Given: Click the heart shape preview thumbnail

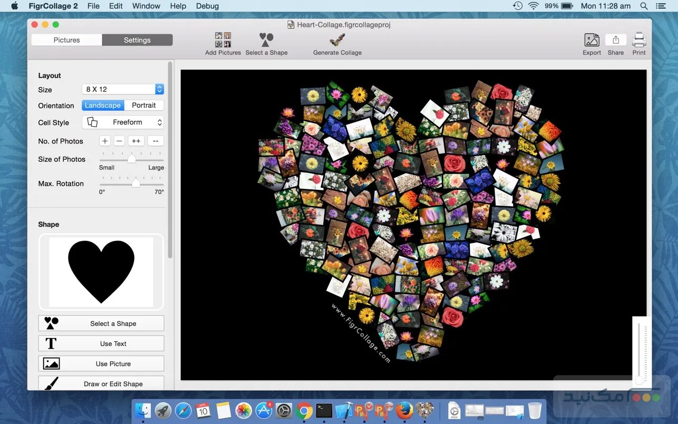Looking at the screenshot, I should (x=101, y=272).
